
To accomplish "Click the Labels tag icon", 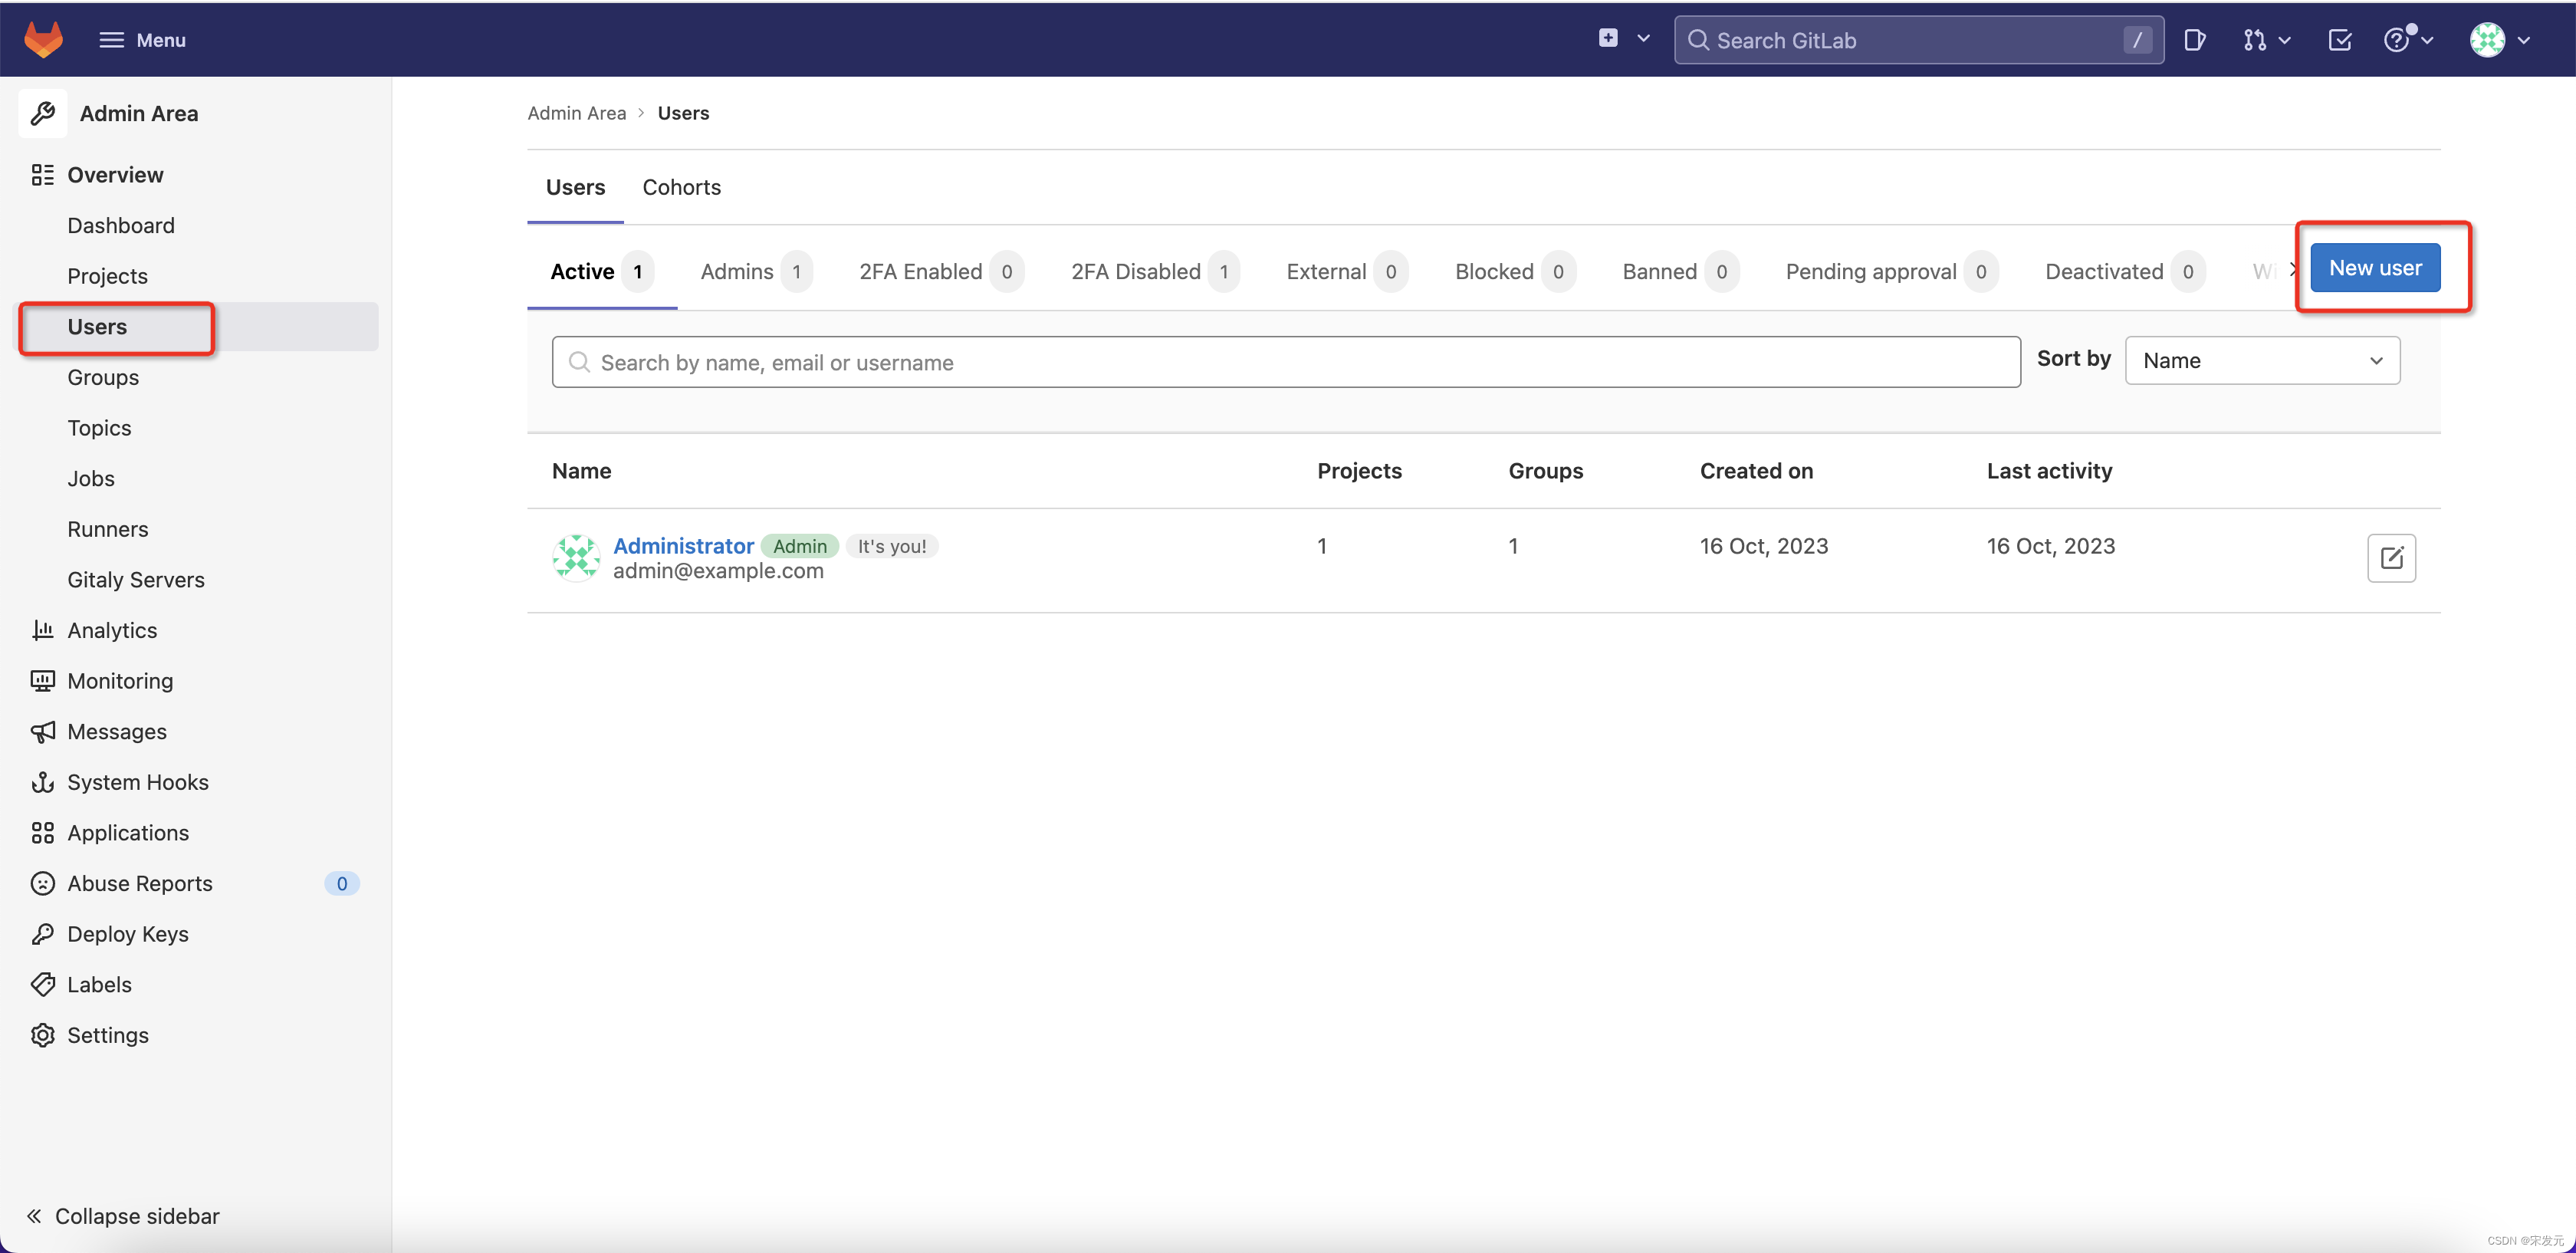I will tap(42, 984).
